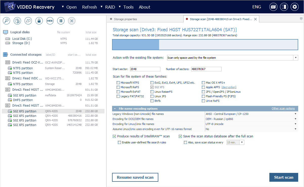Click the Start sector input field
This screenshot has height=187, width=304.
[145, 69]
